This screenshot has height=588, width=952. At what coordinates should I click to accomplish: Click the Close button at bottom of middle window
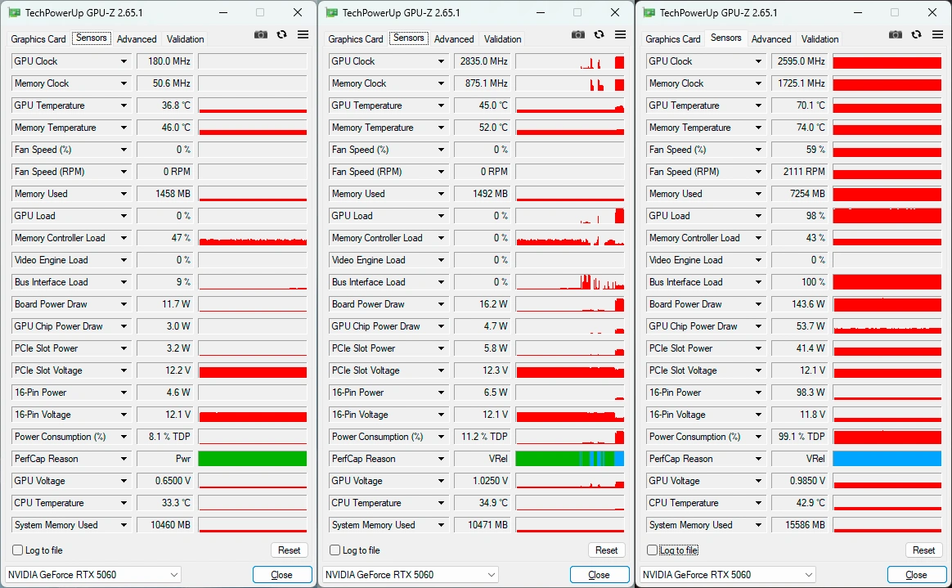pos(599,575)
